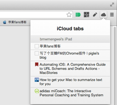117x105 pixels.
Task: Open the adidas miCoach tab entry
Action: (x=70, y=93)
